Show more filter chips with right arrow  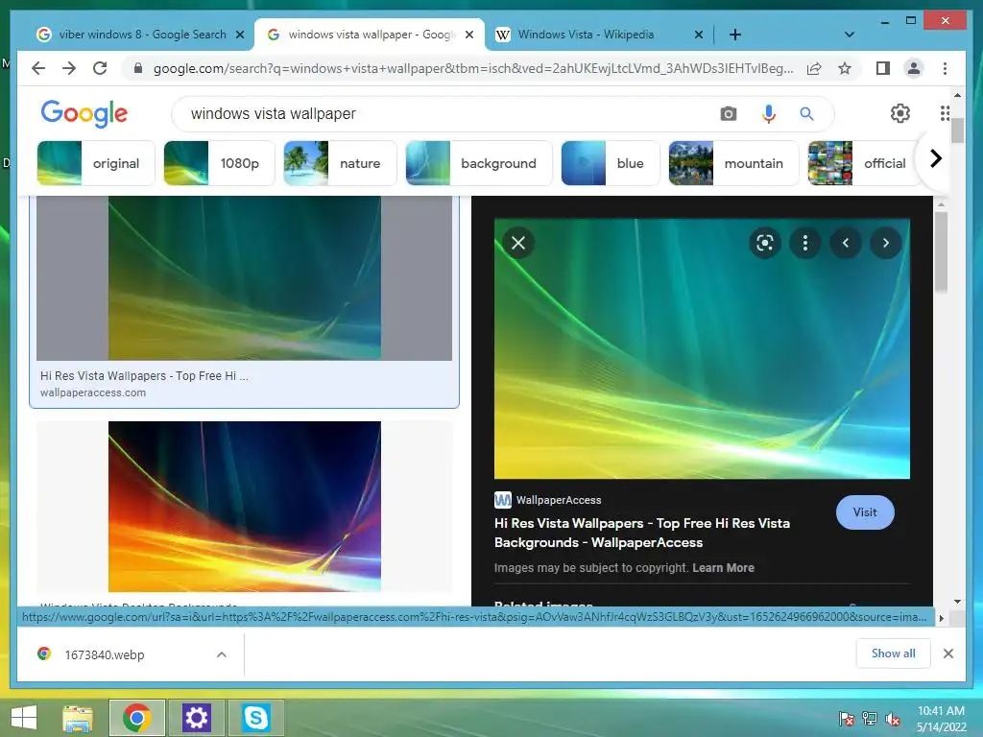[935, 158]
